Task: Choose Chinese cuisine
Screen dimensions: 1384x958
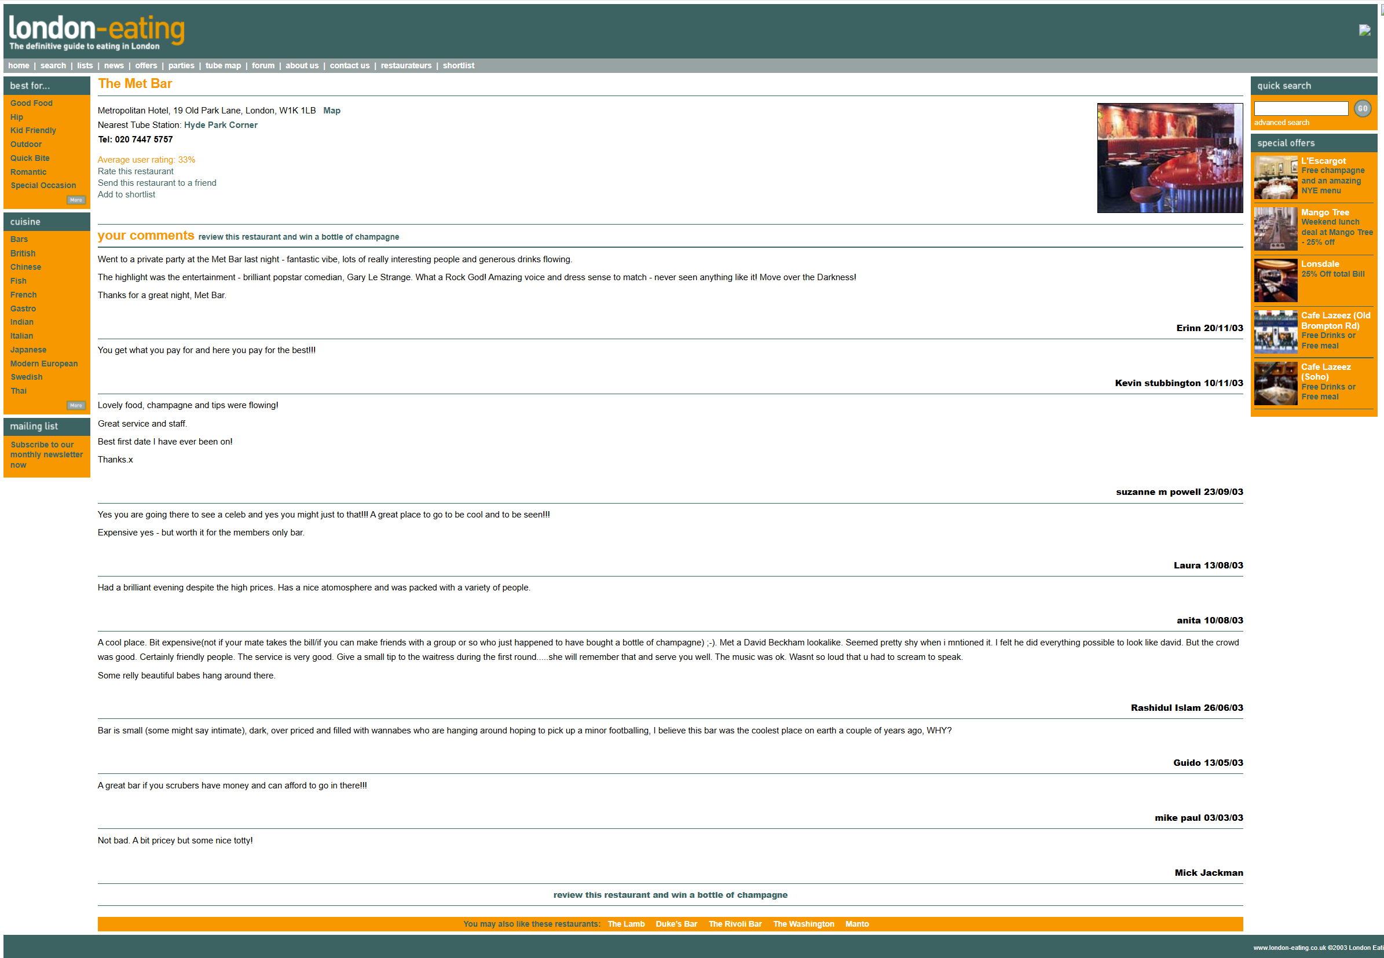Action: point(26,267)
